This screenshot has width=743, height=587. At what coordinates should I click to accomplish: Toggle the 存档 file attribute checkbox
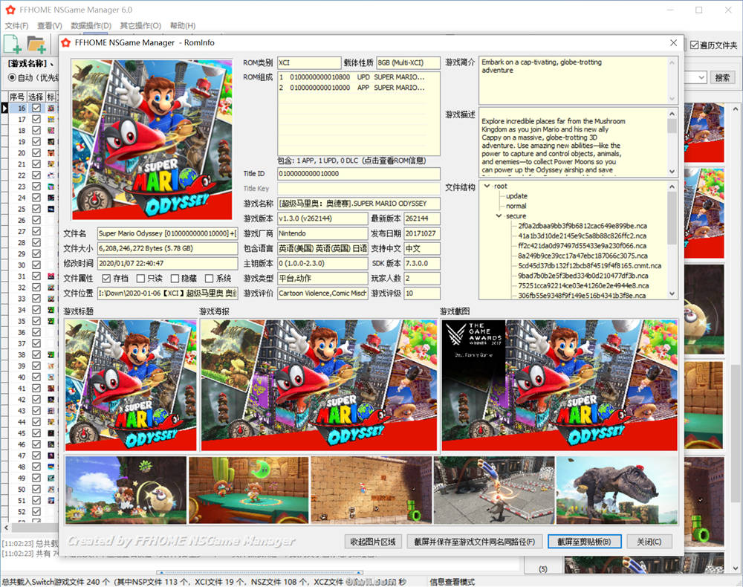pos(106,279)
